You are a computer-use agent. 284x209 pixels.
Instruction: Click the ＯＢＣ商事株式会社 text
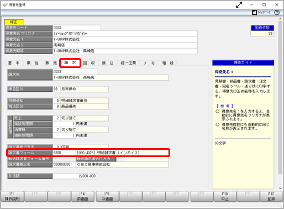click(93, 164)
